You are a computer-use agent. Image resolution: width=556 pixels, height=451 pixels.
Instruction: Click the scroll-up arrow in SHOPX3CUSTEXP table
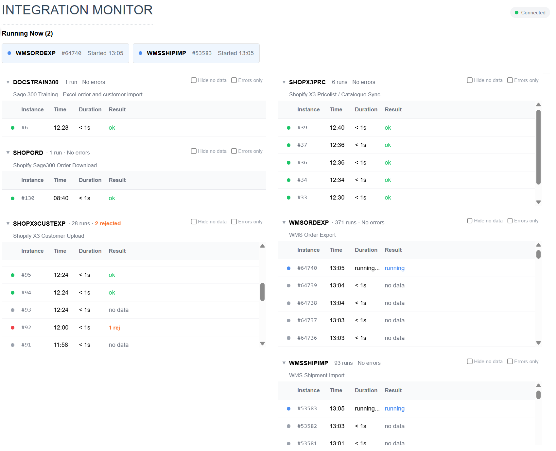tap(262, 246)
